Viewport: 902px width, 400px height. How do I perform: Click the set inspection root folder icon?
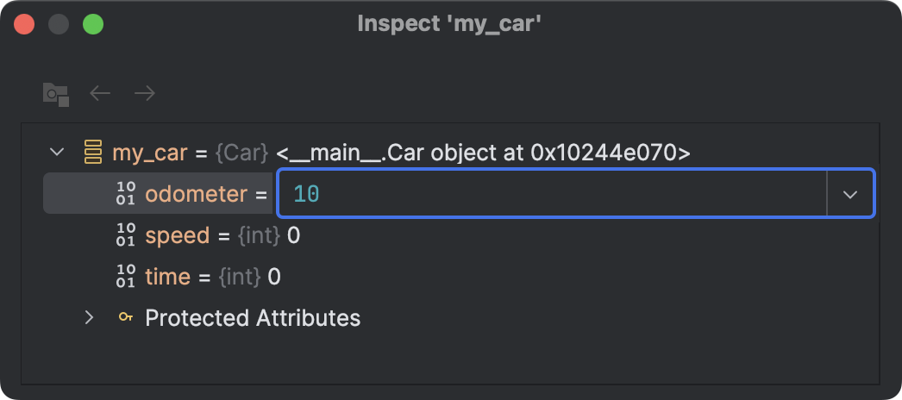pyautogui.click(x=56, y=94)
